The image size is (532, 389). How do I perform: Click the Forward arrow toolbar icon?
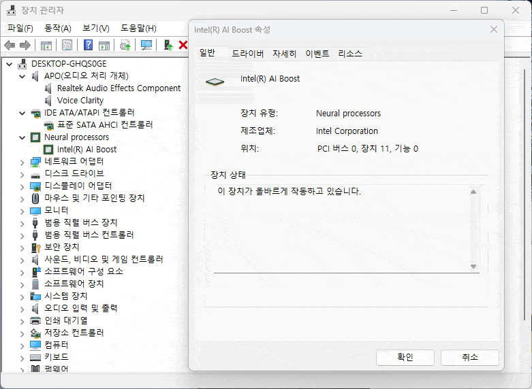click(25, 45)
